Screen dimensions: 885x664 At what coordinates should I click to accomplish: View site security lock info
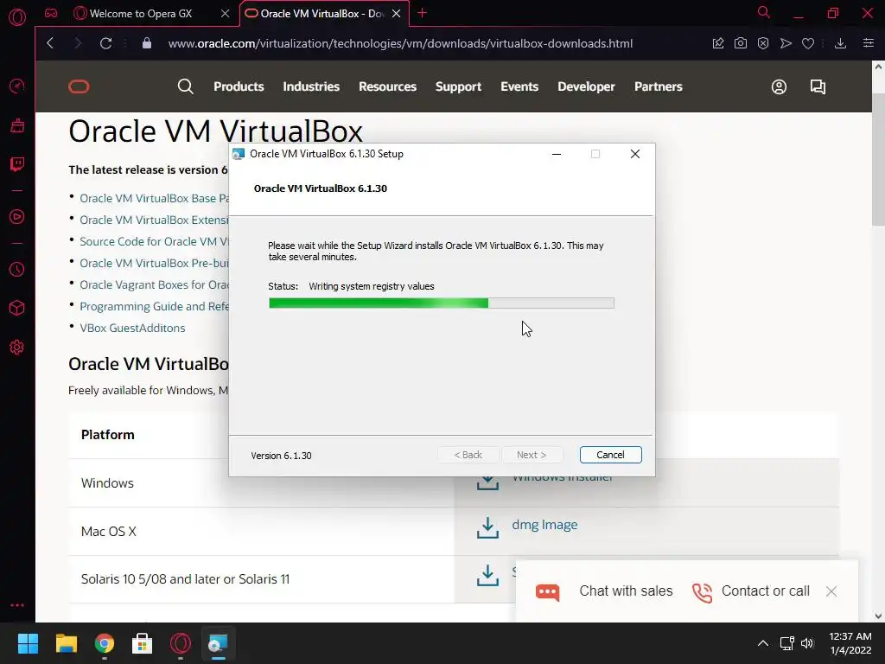coord(147,43)
